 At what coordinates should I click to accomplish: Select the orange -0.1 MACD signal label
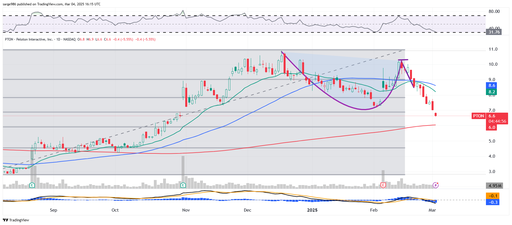coord(493,196)
